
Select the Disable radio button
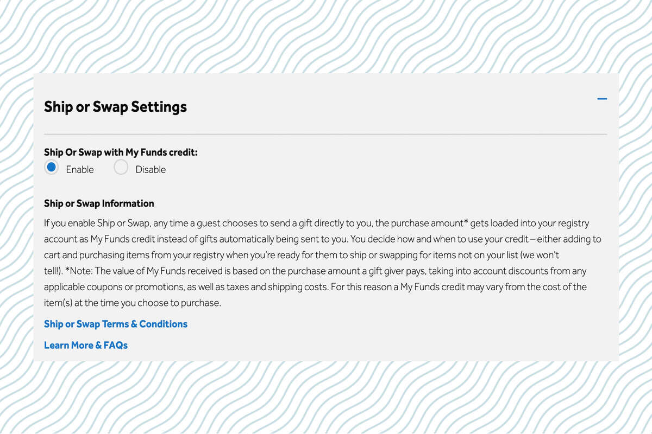121,168
